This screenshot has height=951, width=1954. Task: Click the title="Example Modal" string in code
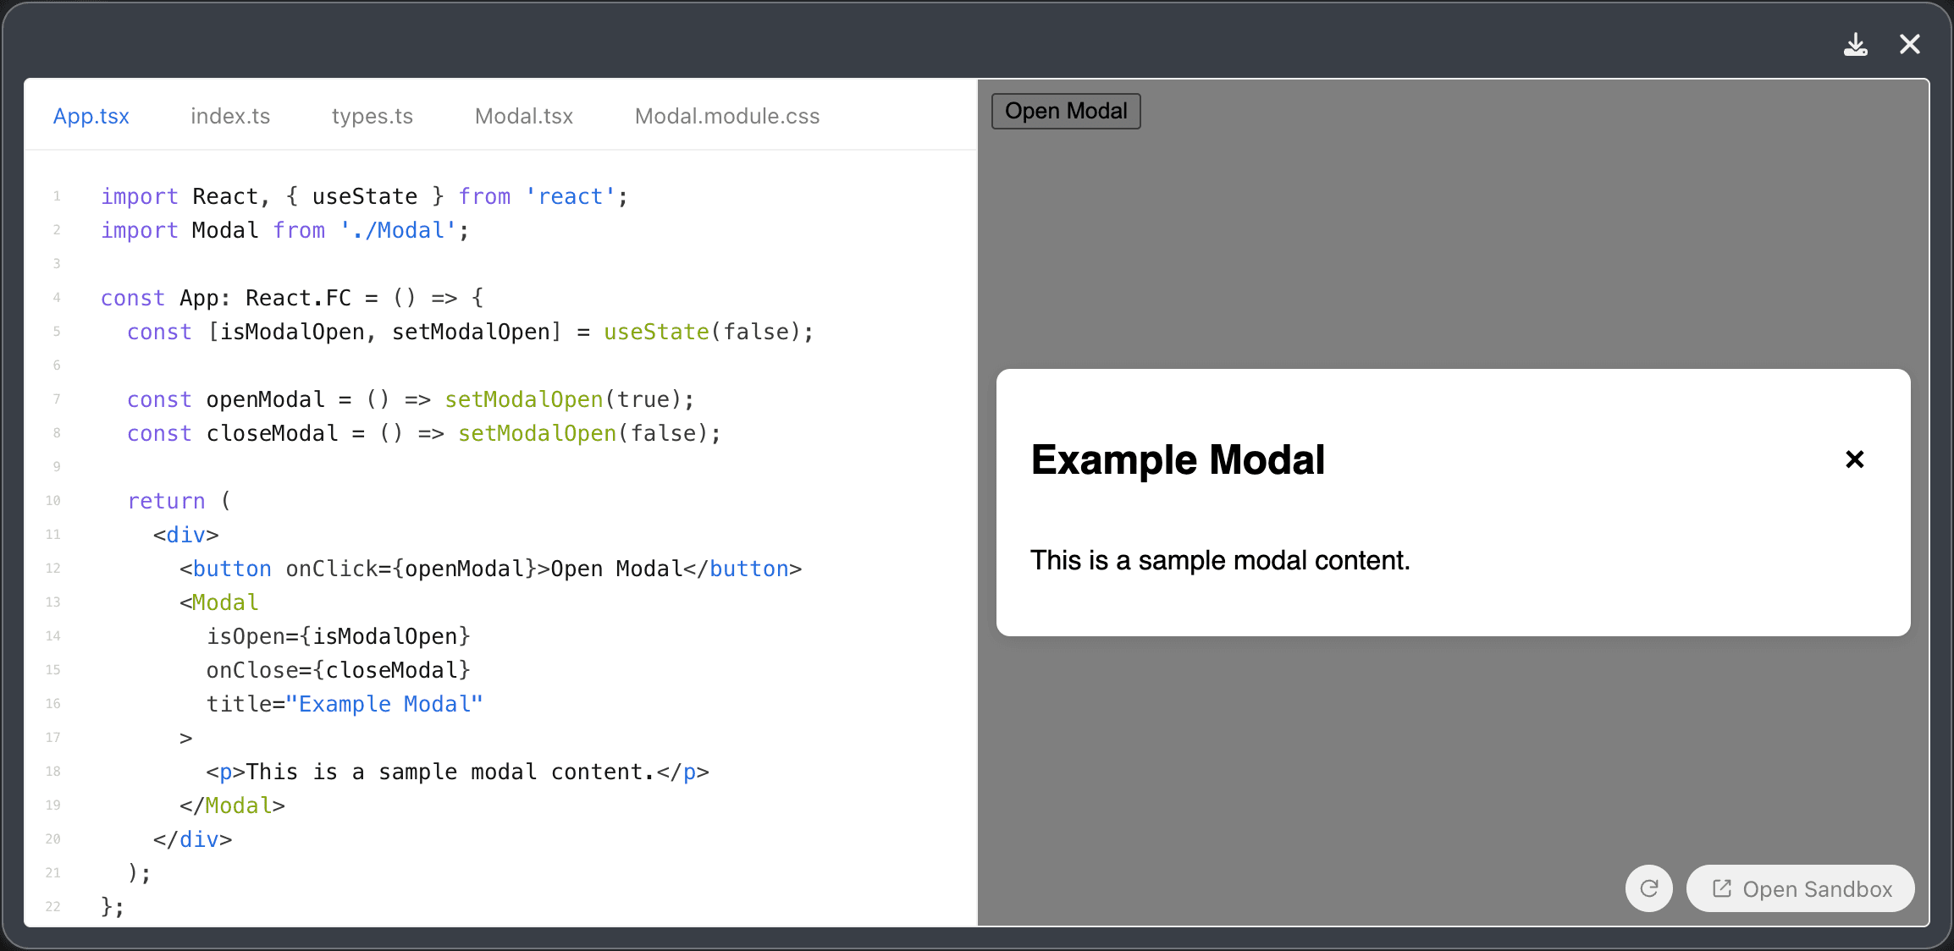point(344,703)
